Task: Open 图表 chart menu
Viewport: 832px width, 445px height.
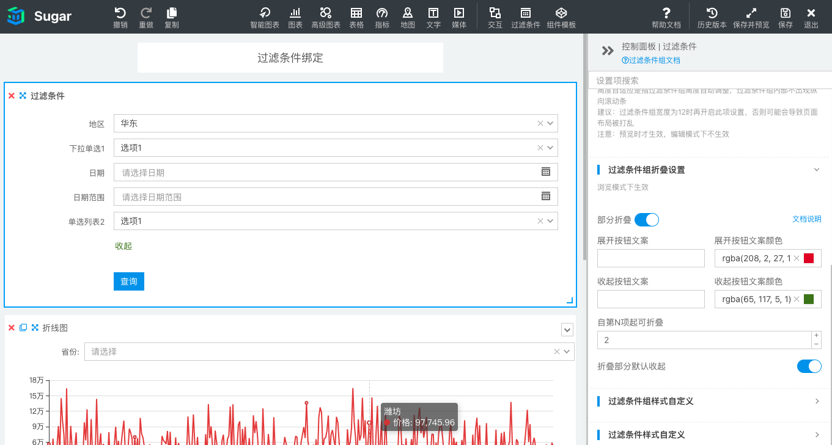Action: click(295, 18)
